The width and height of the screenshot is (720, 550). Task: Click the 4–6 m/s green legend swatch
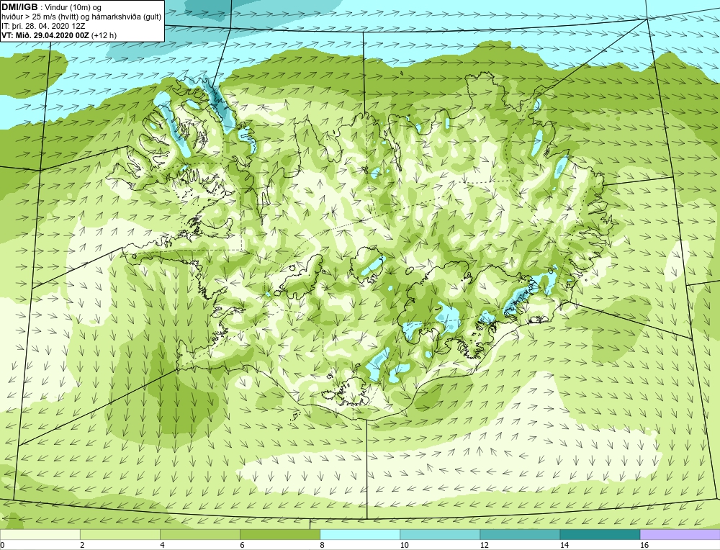pos(199,534)
